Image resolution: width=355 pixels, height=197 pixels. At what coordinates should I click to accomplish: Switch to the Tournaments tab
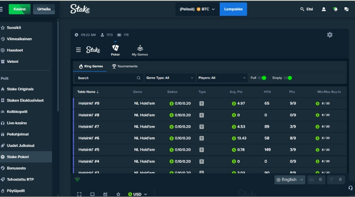pos(125,66)
